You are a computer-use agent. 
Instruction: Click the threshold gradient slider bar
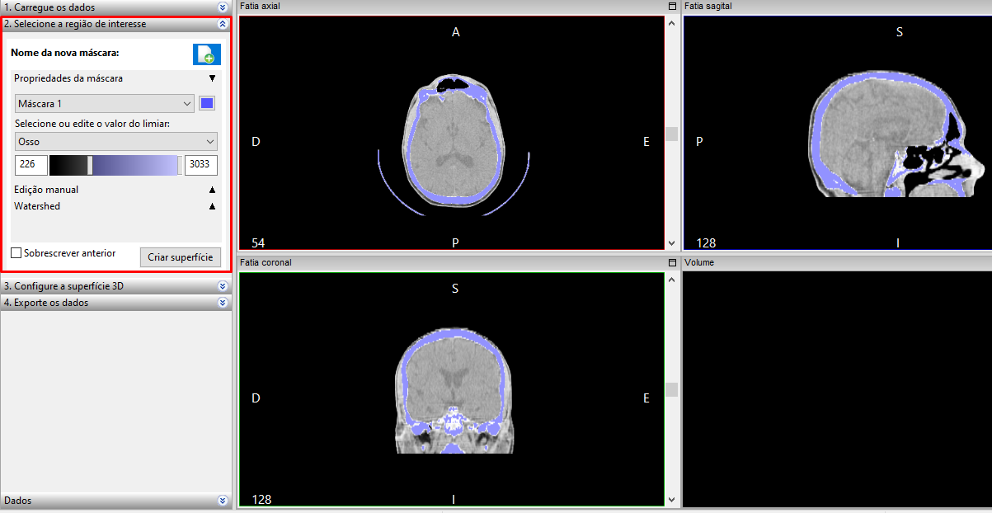point(115,165)
